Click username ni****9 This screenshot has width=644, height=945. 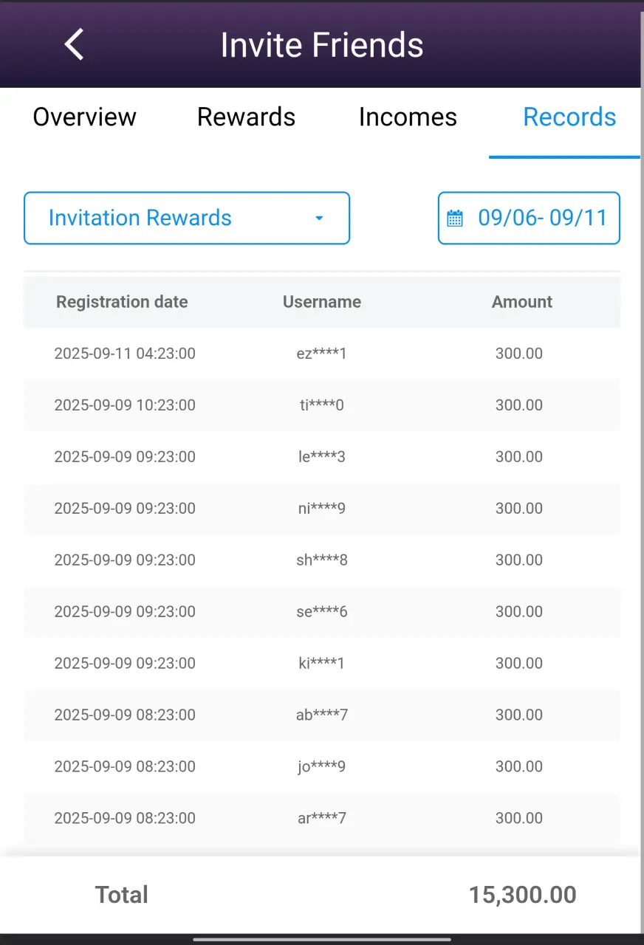(322, 509)
